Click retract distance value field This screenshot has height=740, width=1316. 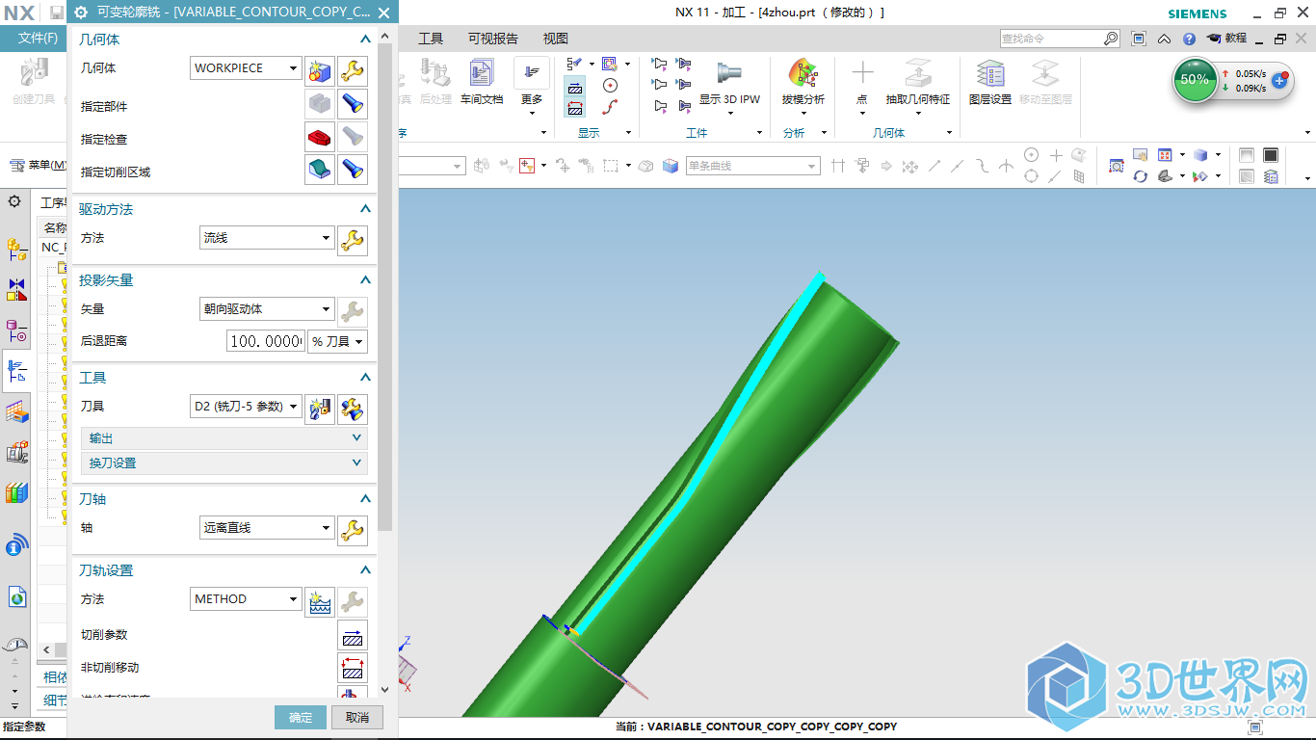click(x=266, y=341)
